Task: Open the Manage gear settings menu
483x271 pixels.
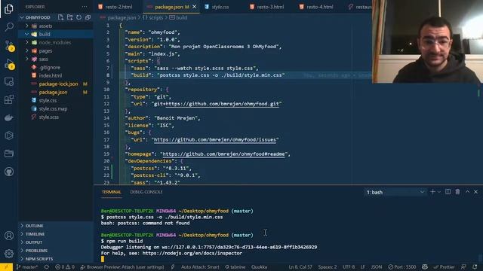Action: pos(9,254)
